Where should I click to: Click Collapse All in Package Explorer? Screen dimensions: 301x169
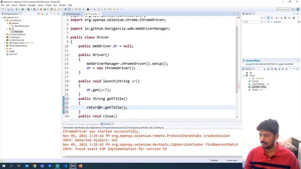coord(39,14)
